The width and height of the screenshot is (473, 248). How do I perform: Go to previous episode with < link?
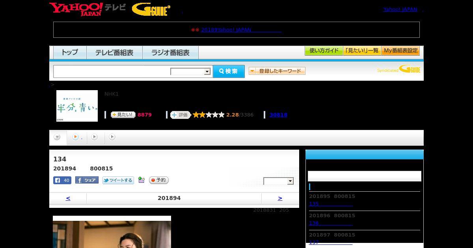[68, 198]
